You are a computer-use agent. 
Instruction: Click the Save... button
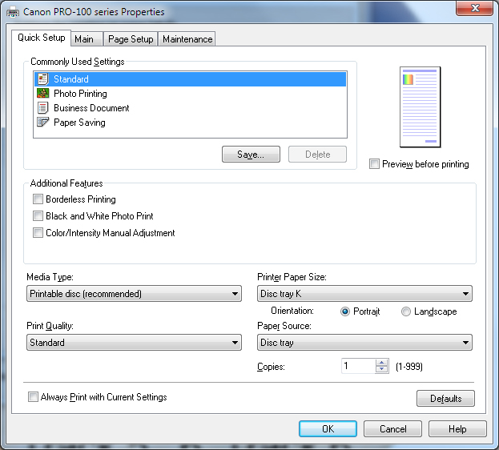(x=251, y=155)
